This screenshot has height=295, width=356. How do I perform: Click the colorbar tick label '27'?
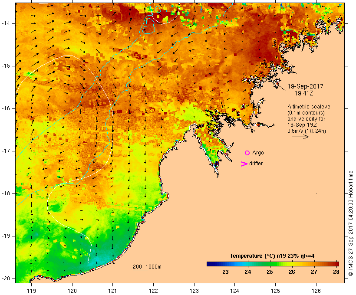click(314, 272)
